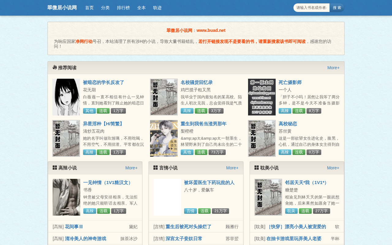The height and width of the screenshot is (245, 392).
Task: Open the 首页 navigation item
Action: tap(89, 8)
